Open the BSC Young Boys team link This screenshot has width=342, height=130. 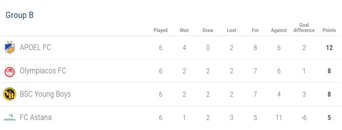pos(45,94)
